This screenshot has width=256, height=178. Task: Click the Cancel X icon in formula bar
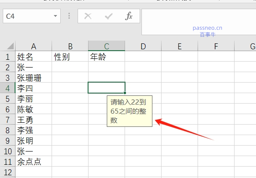(x=88, y=16)
